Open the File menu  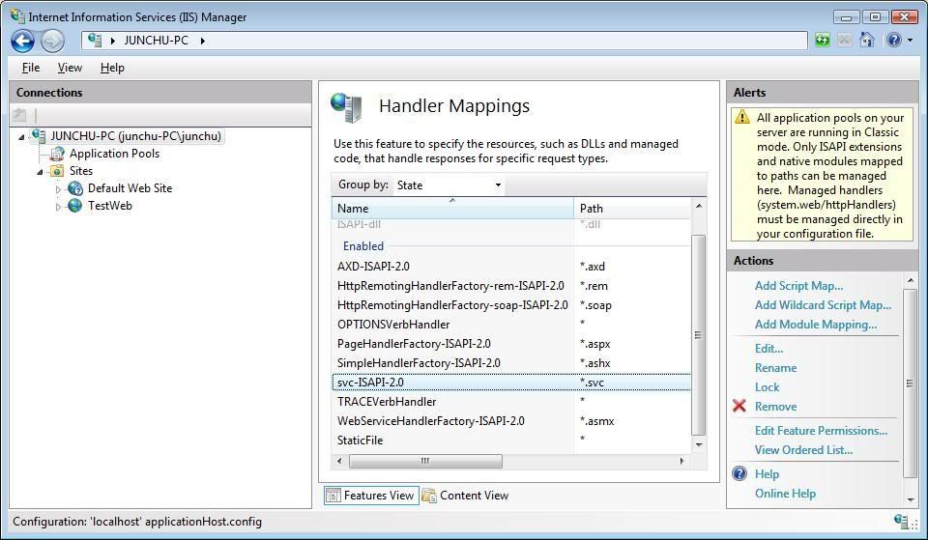click(x=31, y=68)
